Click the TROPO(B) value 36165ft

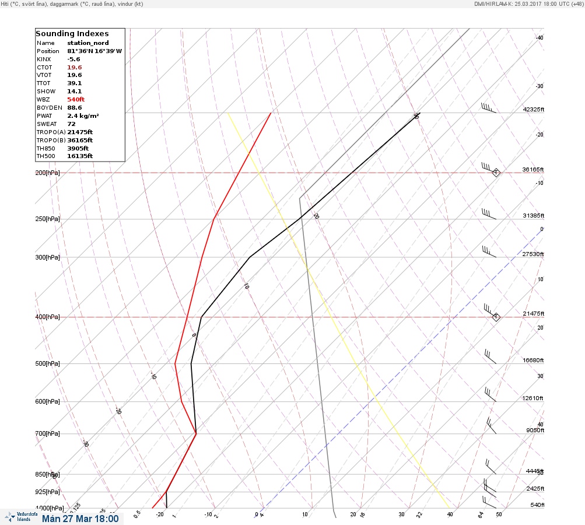point(80,141)
